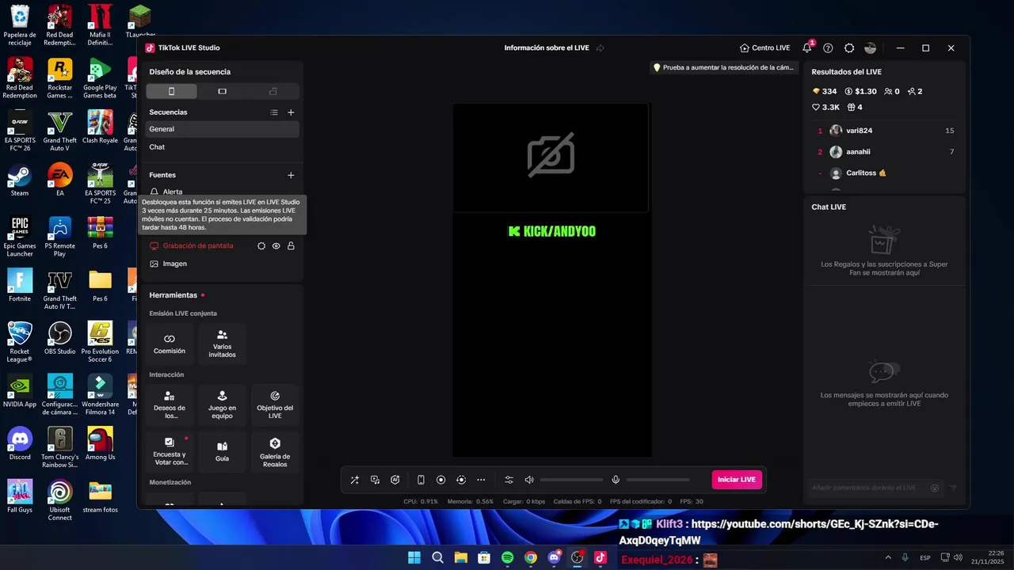Click viewer vari824 in the ranking
Image resolution: width=1014 pixels, height=570 pixels.
[885, 131]
